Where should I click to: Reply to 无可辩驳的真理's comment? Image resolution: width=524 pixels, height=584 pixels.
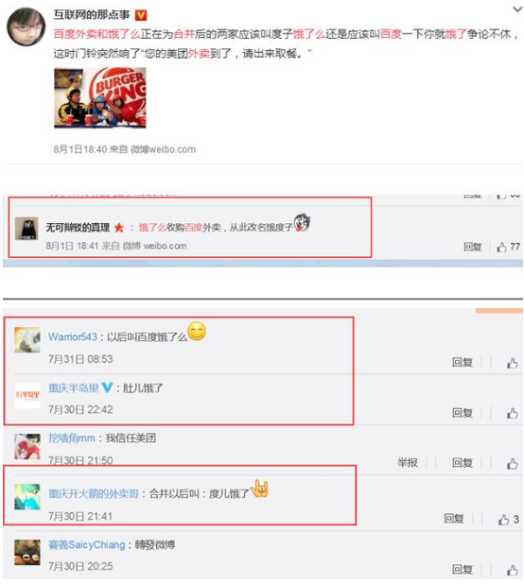click(x=472, y=247)
